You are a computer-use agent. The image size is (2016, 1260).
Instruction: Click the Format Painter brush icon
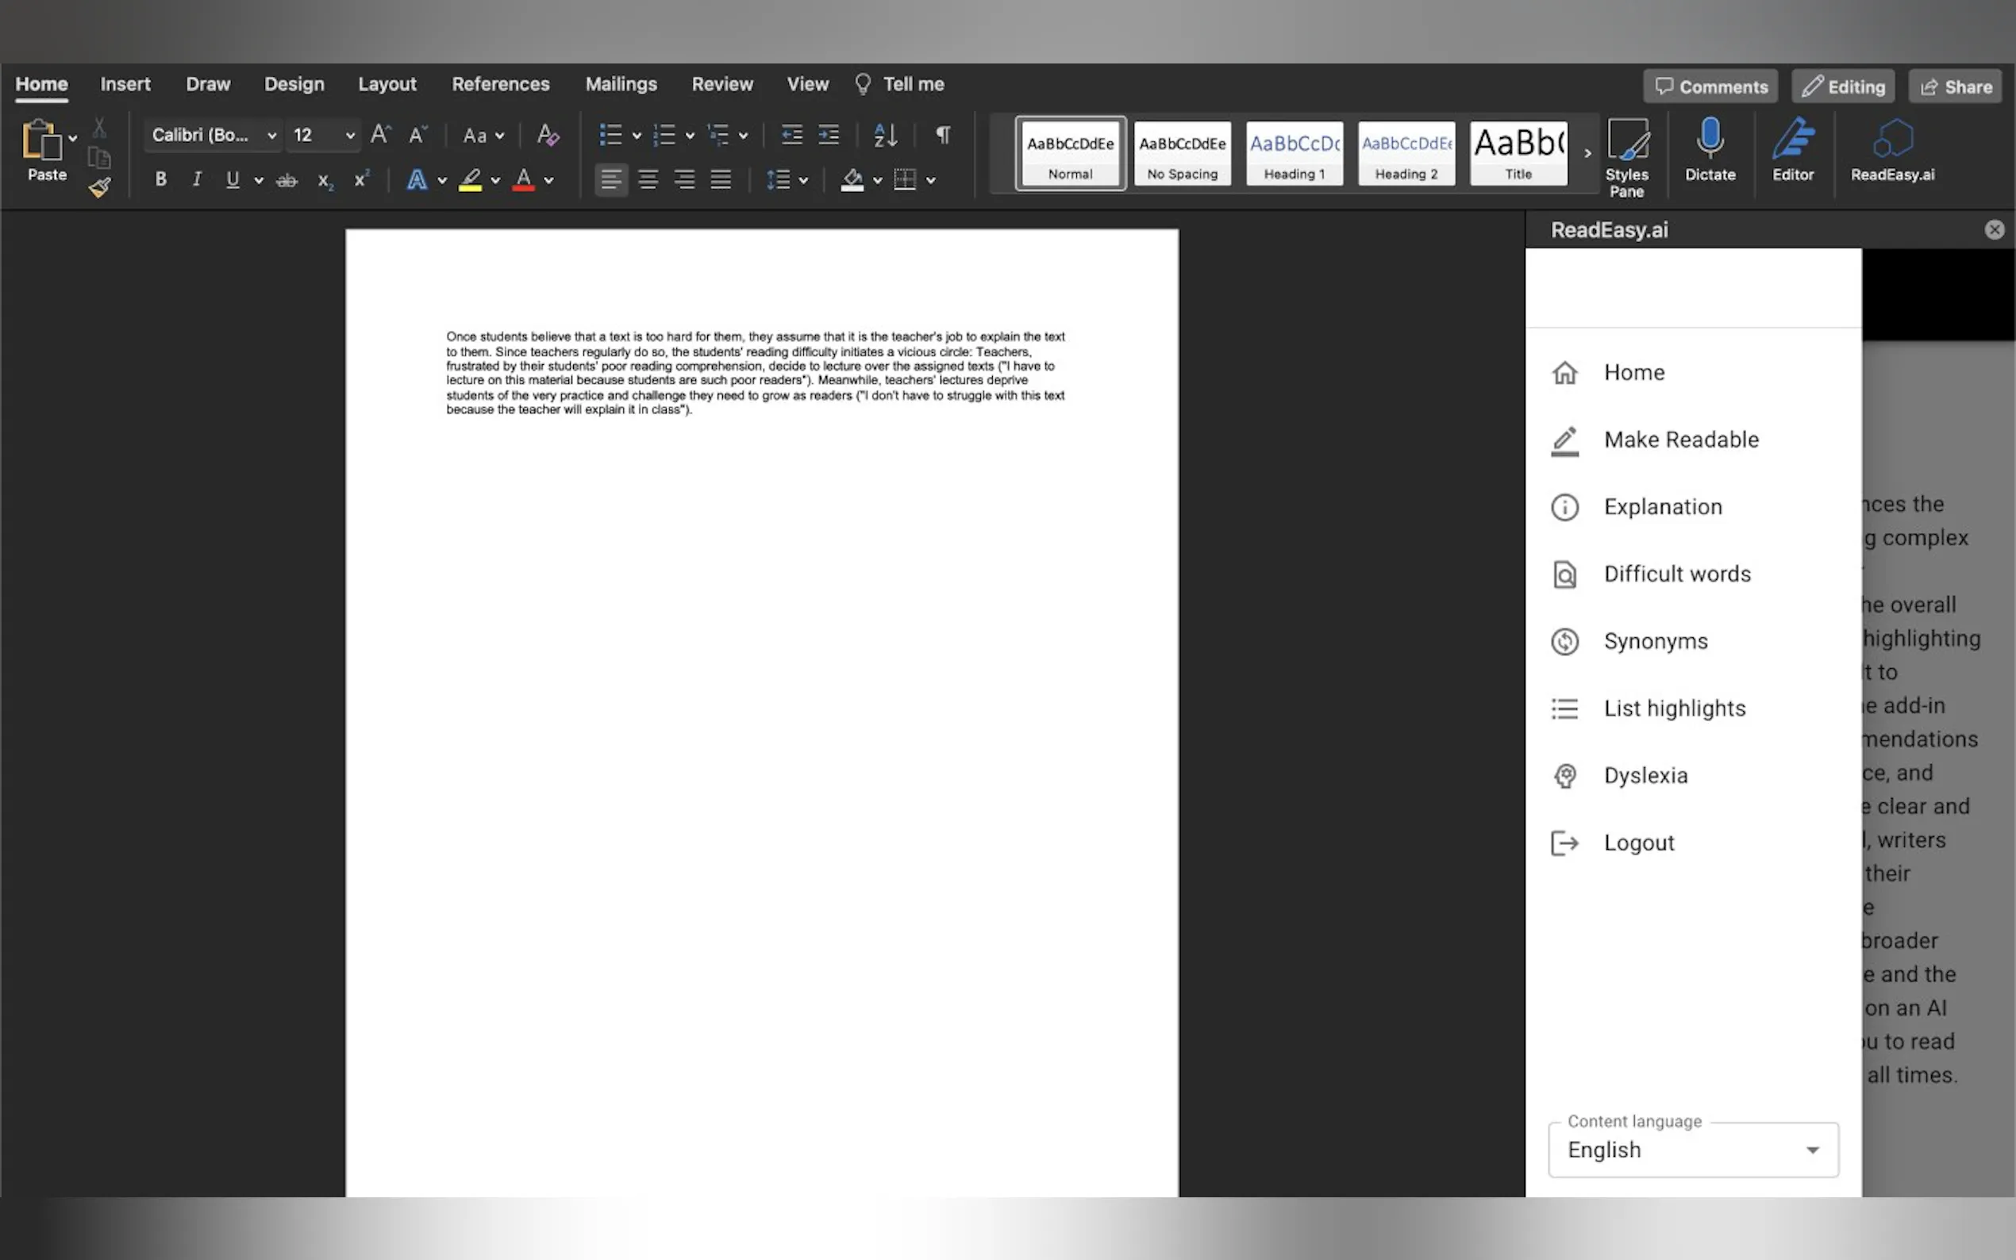coord(100,187)
